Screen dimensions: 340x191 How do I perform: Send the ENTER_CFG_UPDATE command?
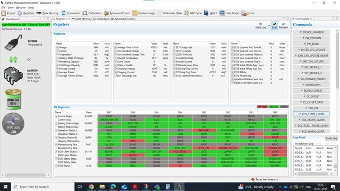coord(311,50)
